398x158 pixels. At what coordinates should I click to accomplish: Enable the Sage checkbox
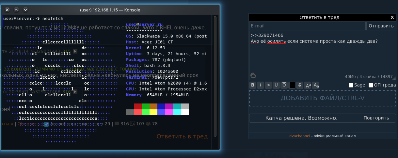tap(351, 85)
